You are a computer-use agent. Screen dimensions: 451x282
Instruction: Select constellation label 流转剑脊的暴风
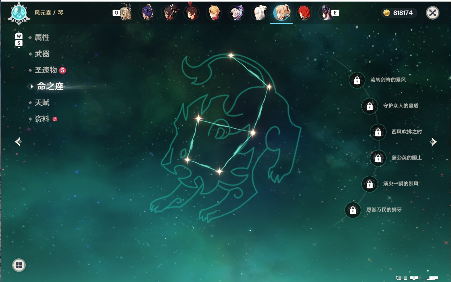[388, 80]
